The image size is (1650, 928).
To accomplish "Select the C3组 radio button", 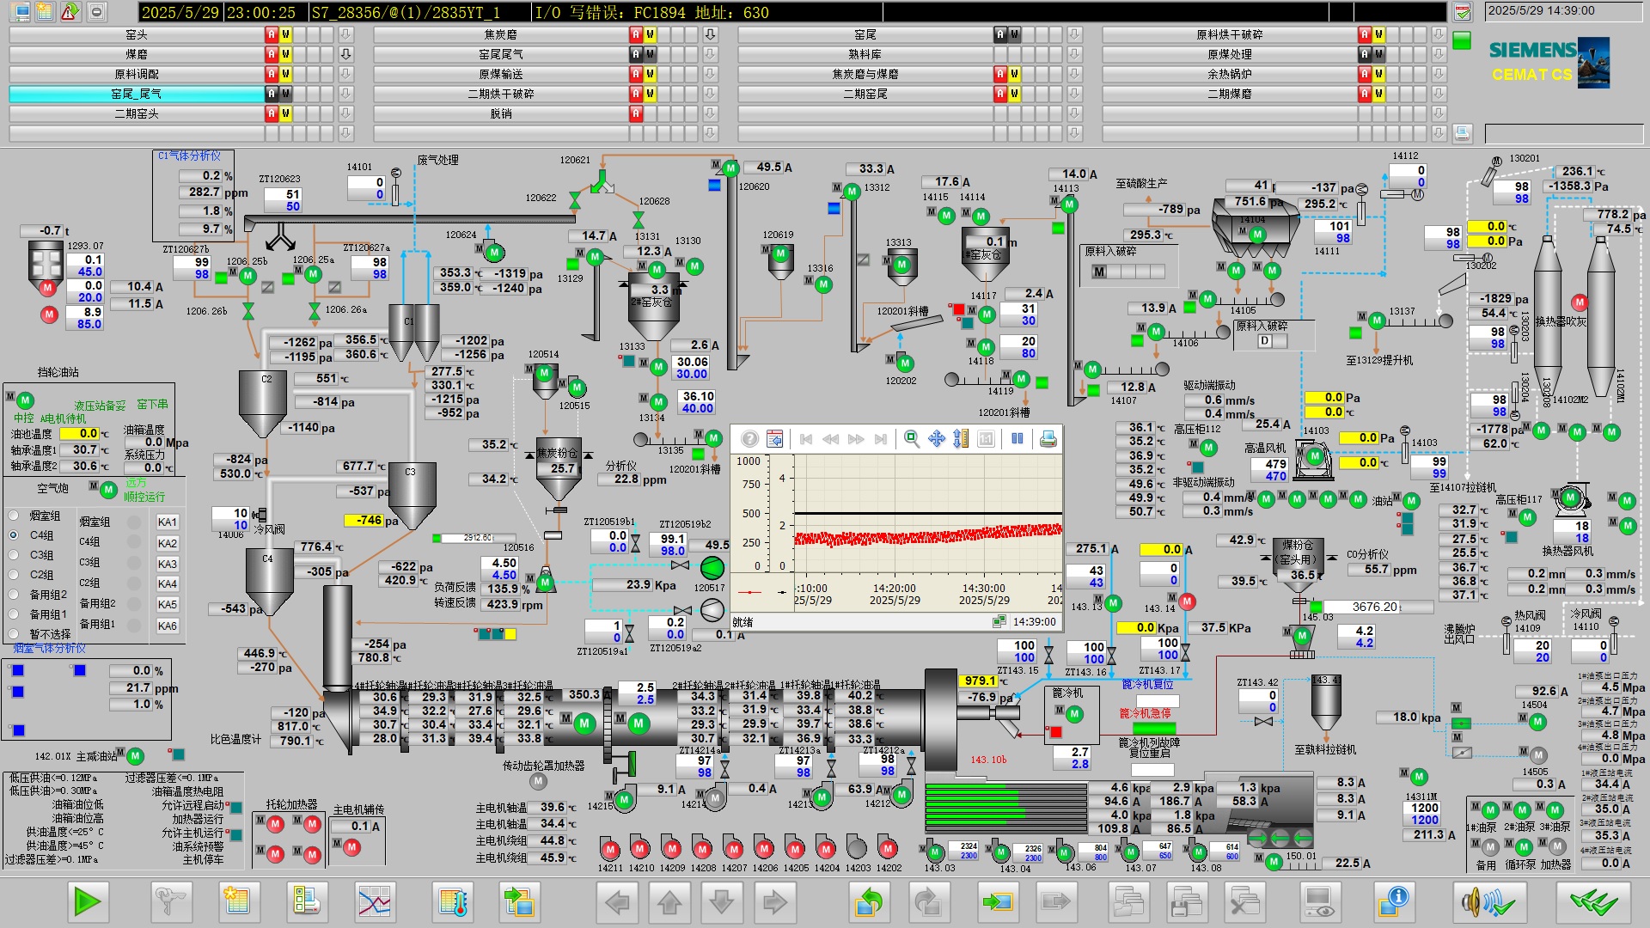I will click(x=14, y=555).
